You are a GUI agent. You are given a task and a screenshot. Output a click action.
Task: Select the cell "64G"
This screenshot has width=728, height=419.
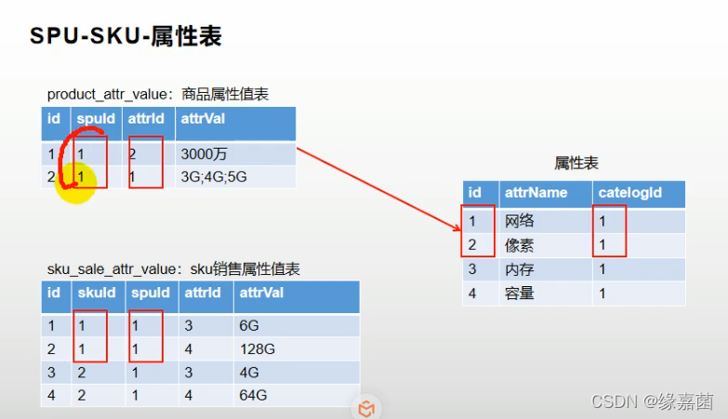pyautogui.click(x=254, y=396)
